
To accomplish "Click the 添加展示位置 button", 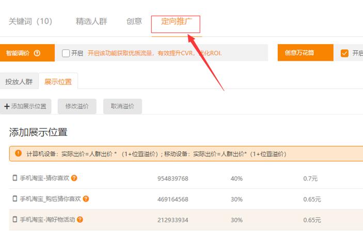I will (x=25, y=106).
